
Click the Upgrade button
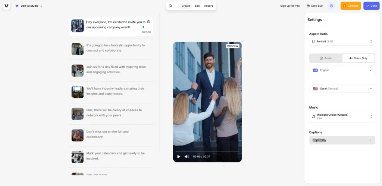click(351, 6)
